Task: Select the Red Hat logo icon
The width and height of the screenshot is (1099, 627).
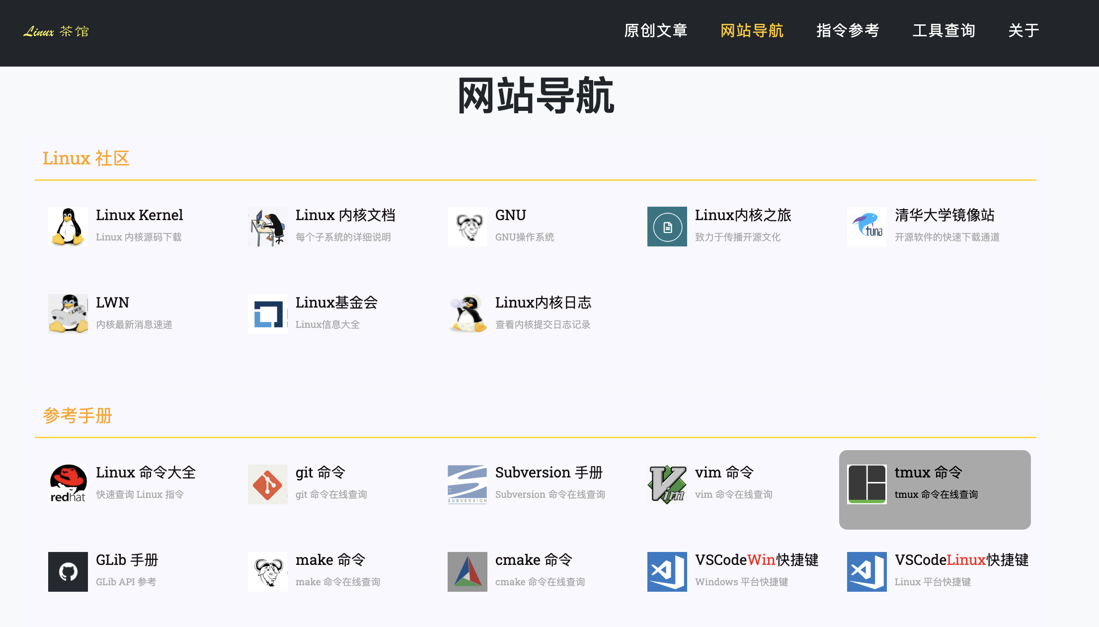Action: pyautogui.click(x=68, y=484)
